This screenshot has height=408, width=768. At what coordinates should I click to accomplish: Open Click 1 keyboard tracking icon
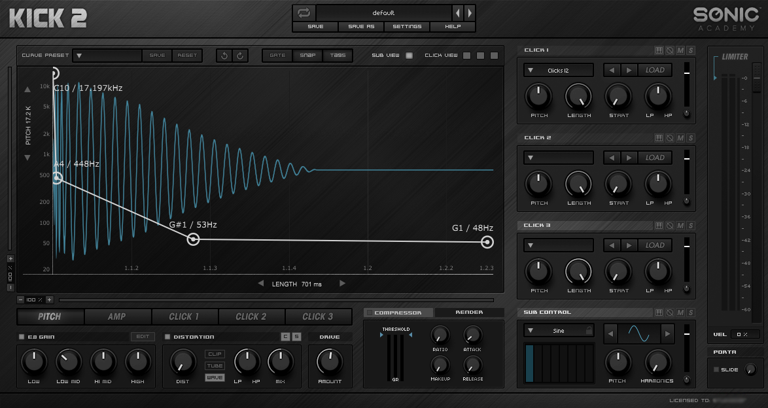point(659,50)
